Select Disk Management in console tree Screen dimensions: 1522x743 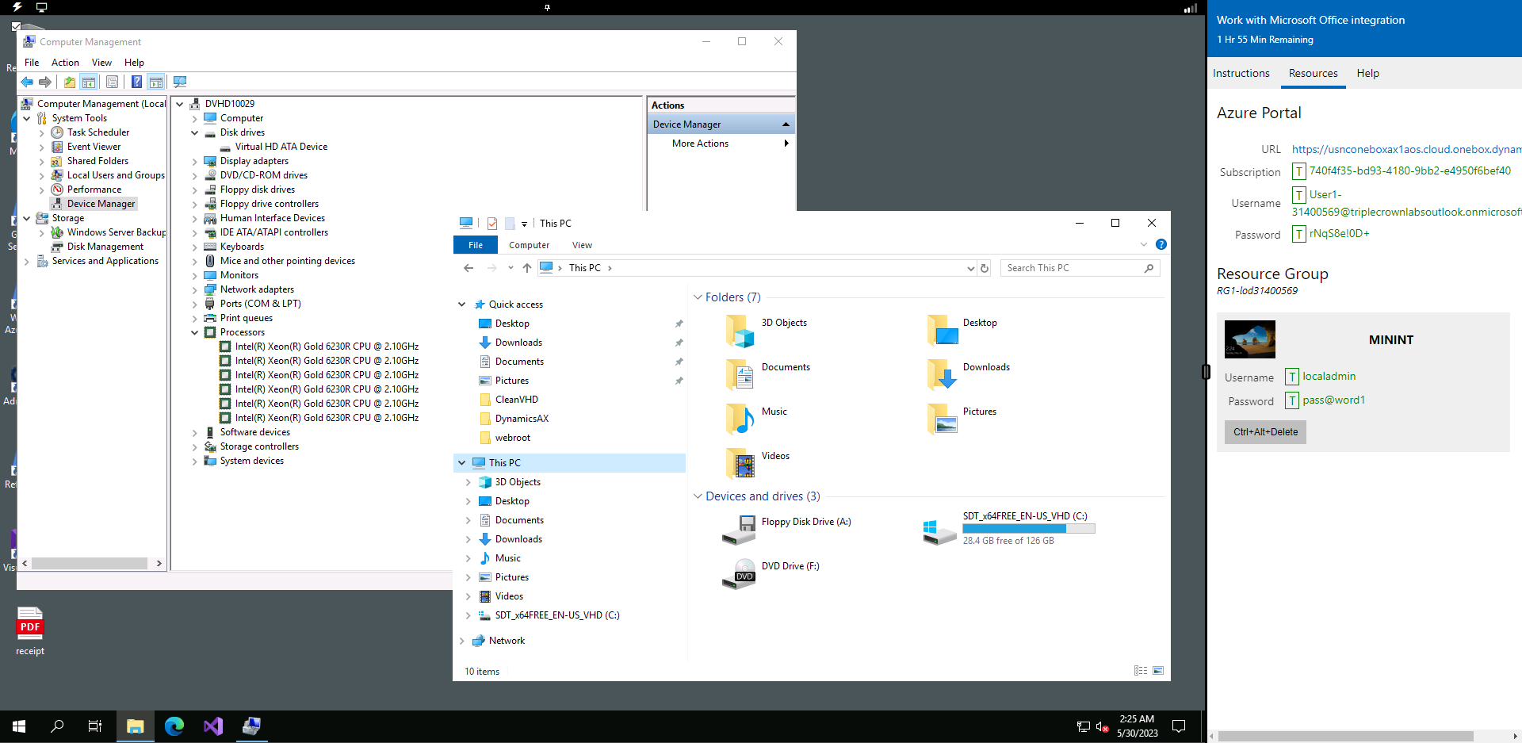[105, 247]
